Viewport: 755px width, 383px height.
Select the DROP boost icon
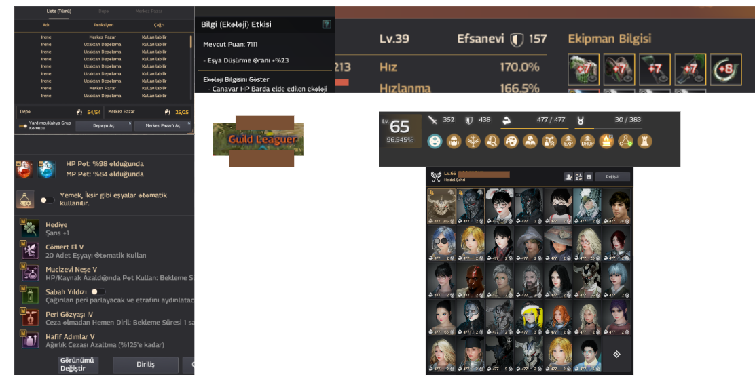pos(587,141)
